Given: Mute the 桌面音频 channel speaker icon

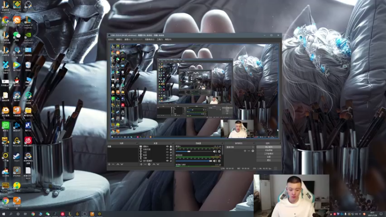Looking at the screenshot, I should click(215, 161).
